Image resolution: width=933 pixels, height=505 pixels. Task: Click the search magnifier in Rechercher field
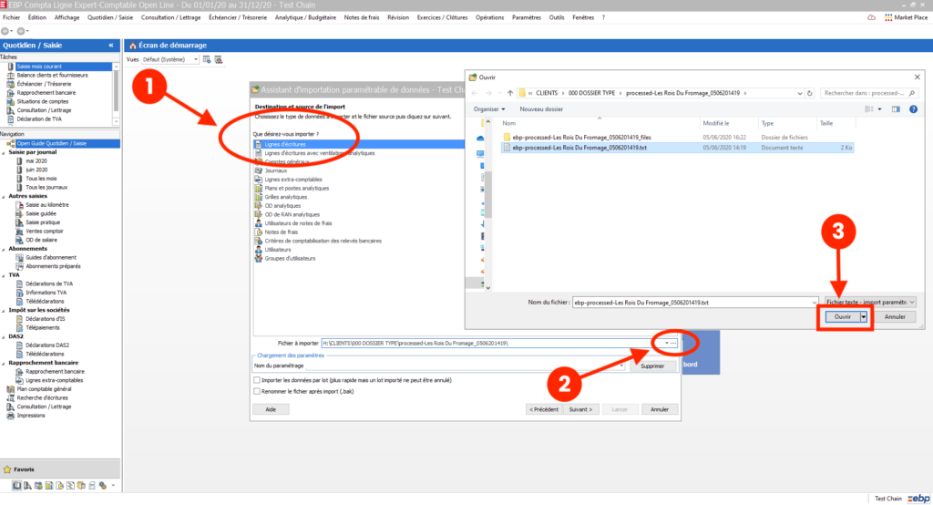click(x=912, y=94)
